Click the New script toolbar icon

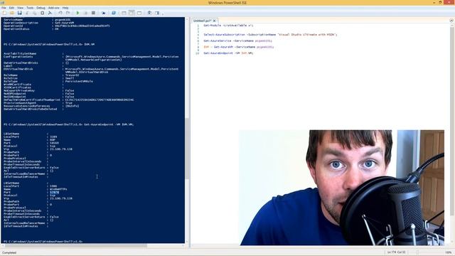click(4, 13)
